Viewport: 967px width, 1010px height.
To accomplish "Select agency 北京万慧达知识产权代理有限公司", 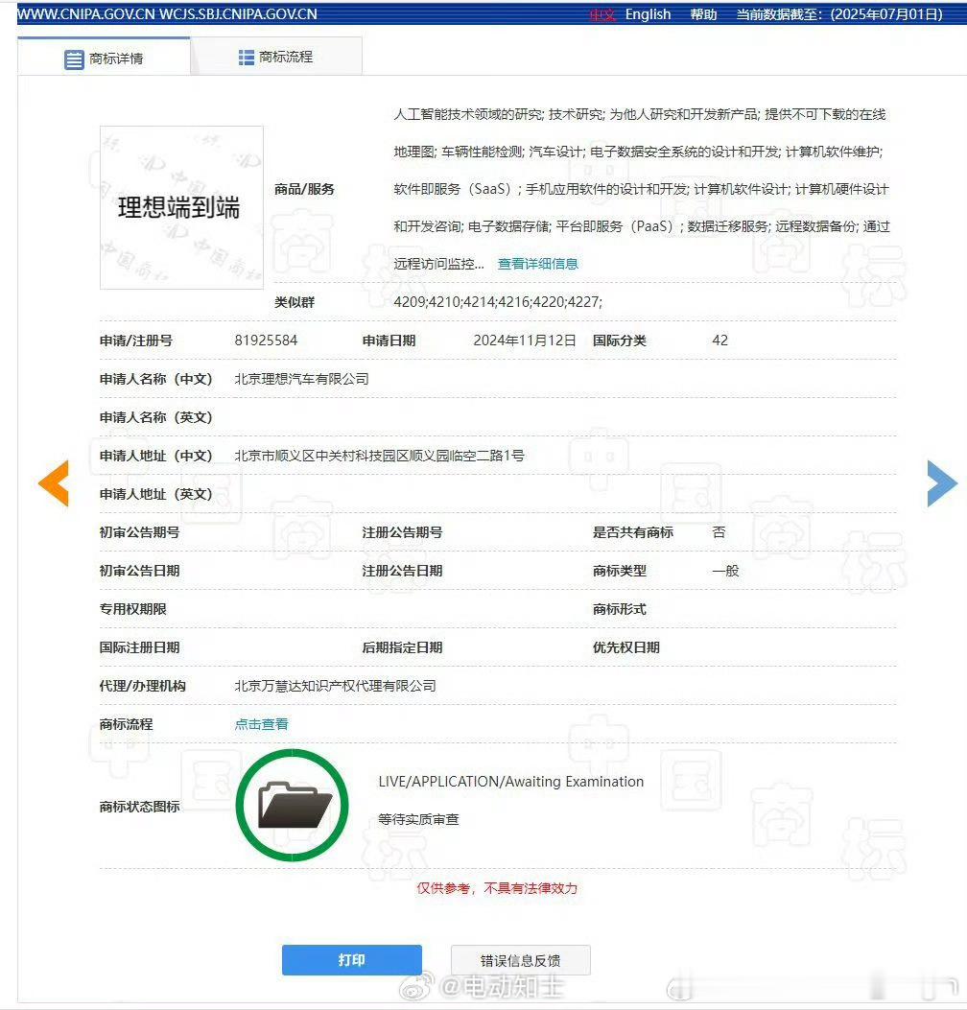I will click(335, 686).
